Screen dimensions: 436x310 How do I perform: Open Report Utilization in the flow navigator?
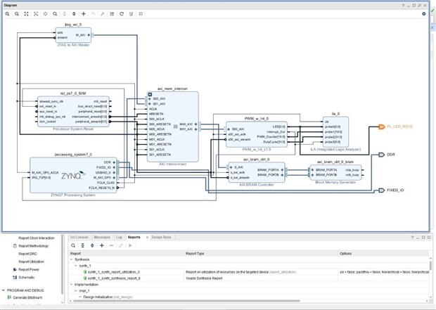30,261
